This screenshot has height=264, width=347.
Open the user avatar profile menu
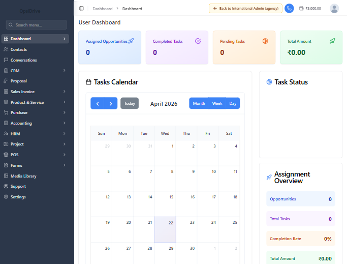point(334,9)
